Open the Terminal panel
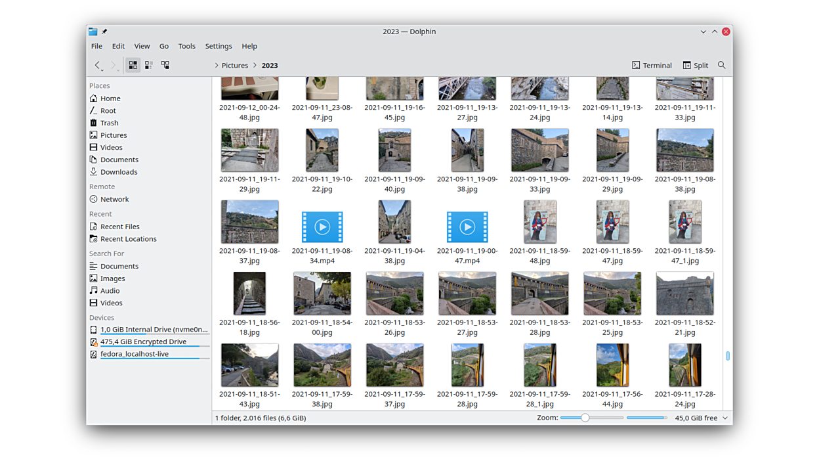 coord(651,65)
